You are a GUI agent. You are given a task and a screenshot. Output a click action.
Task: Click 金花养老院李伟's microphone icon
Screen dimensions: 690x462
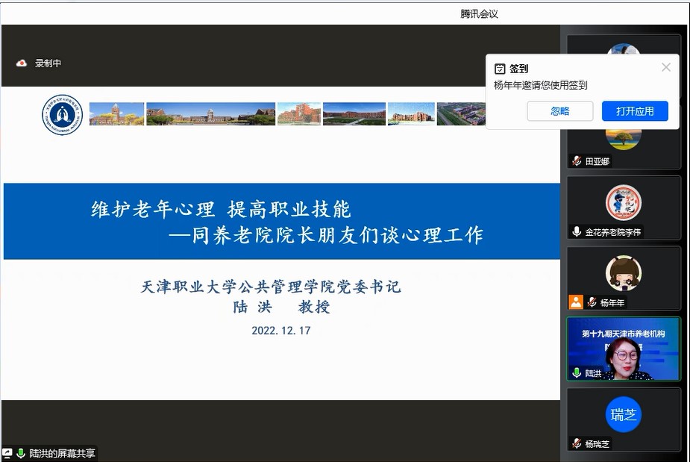point(577,232)
